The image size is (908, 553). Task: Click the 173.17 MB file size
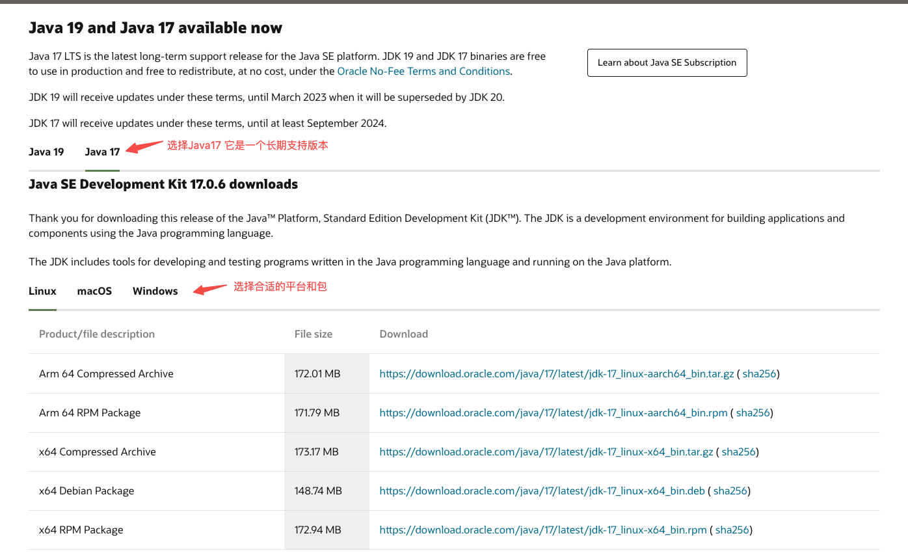pos(317,452)
